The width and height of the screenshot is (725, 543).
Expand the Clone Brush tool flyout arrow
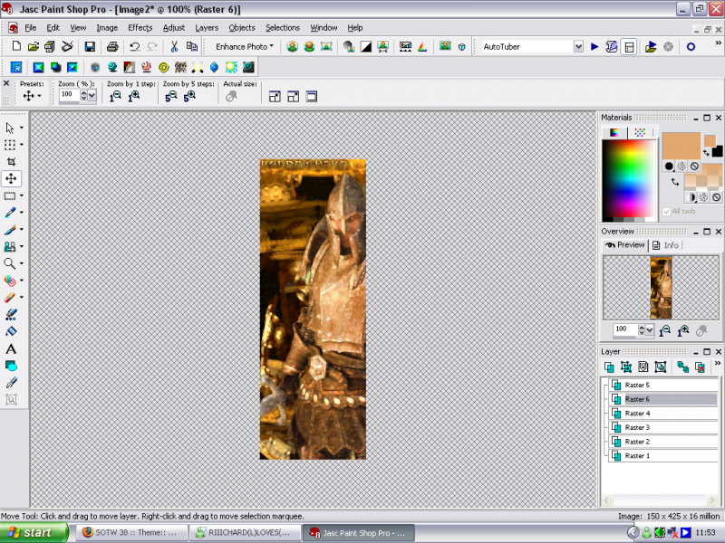[x=21, y=246]
